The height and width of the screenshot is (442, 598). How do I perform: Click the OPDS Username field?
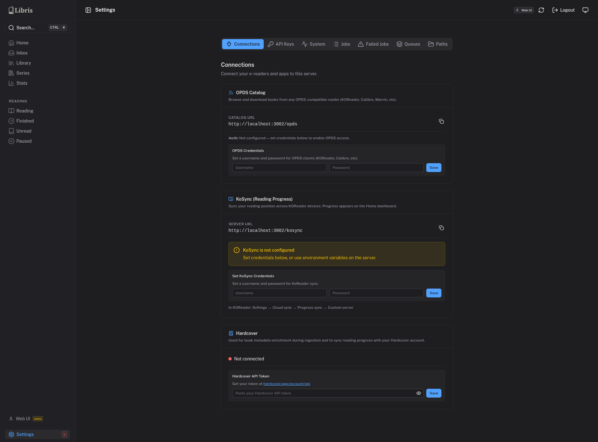pos(279,168)
